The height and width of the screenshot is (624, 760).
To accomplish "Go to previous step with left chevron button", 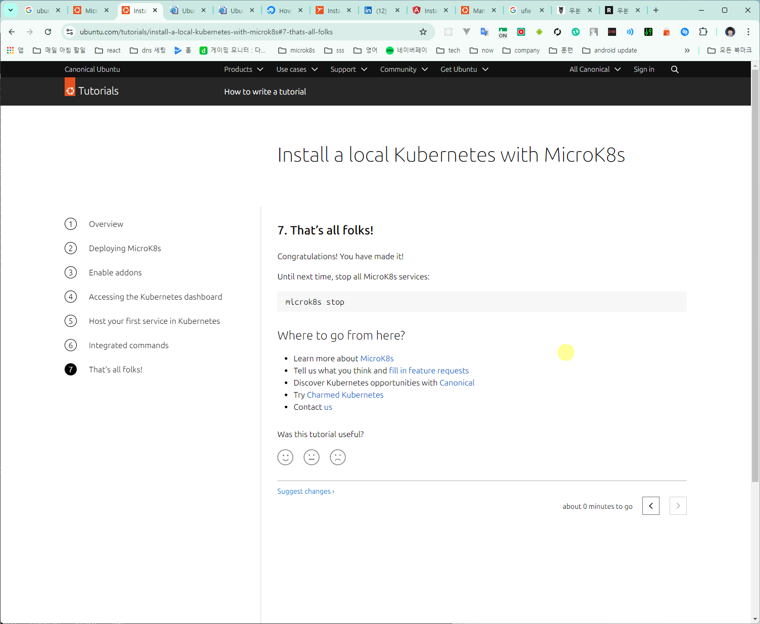I will pyautogui.click(x=651, y=506).
